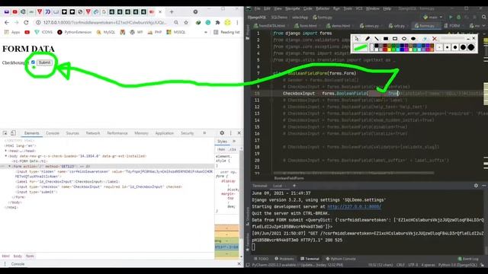The image size is (488, 274).
Task: Open the PyCharm run configuration dropdown
Action: 432,17
